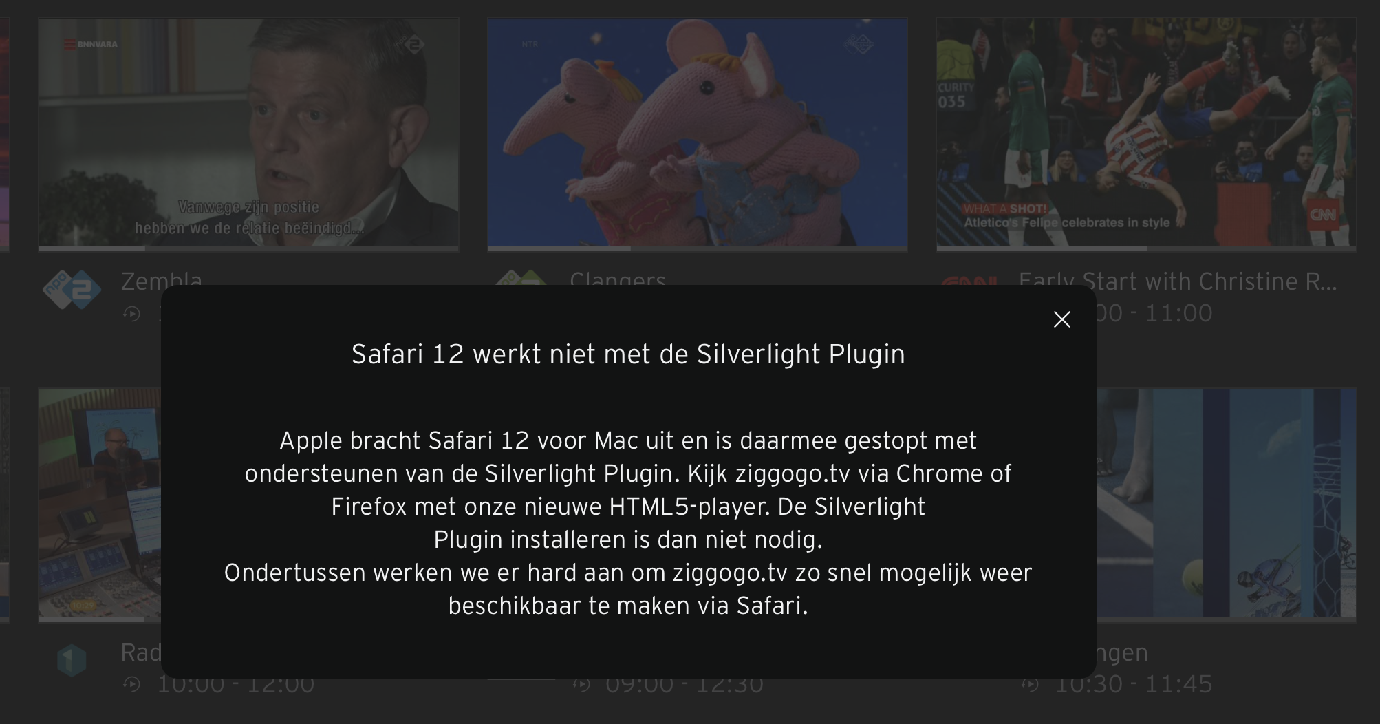This screenshot has height=724, width=1380.
Task: Click replay icon next to 09:00 - 12:30
Action: [581, 684]
